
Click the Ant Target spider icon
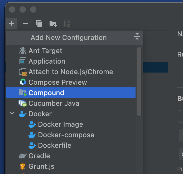point(23,51)
